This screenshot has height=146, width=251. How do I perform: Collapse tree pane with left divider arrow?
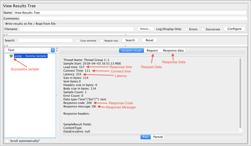[57, 48]
